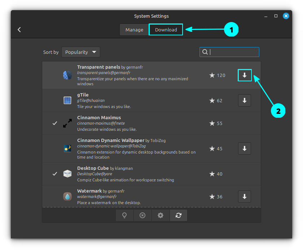The width and height of the screenshot is (303, 250).
Task: Switch to the Download tab
Action: tap(166, 30)
